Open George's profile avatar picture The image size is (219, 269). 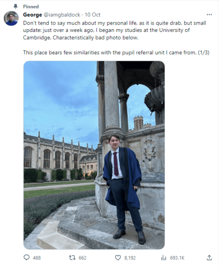11,18
